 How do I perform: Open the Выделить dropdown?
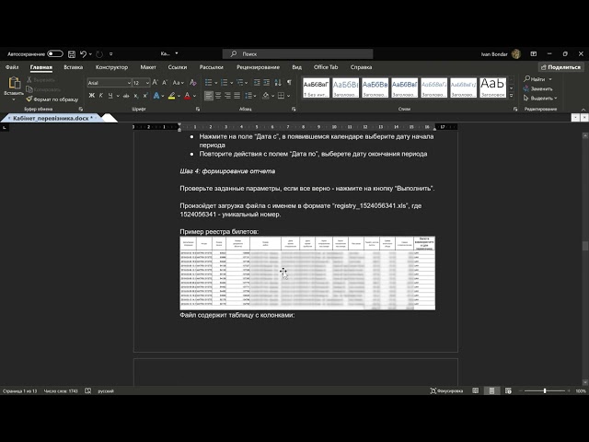(540, 99)
